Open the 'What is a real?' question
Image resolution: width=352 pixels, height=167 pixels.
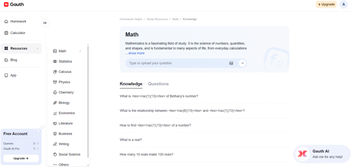click(x=131, y=140)
